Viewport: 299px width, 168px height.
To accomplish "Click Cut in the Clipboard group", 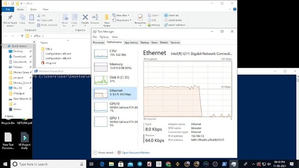I will coord(41,15).
